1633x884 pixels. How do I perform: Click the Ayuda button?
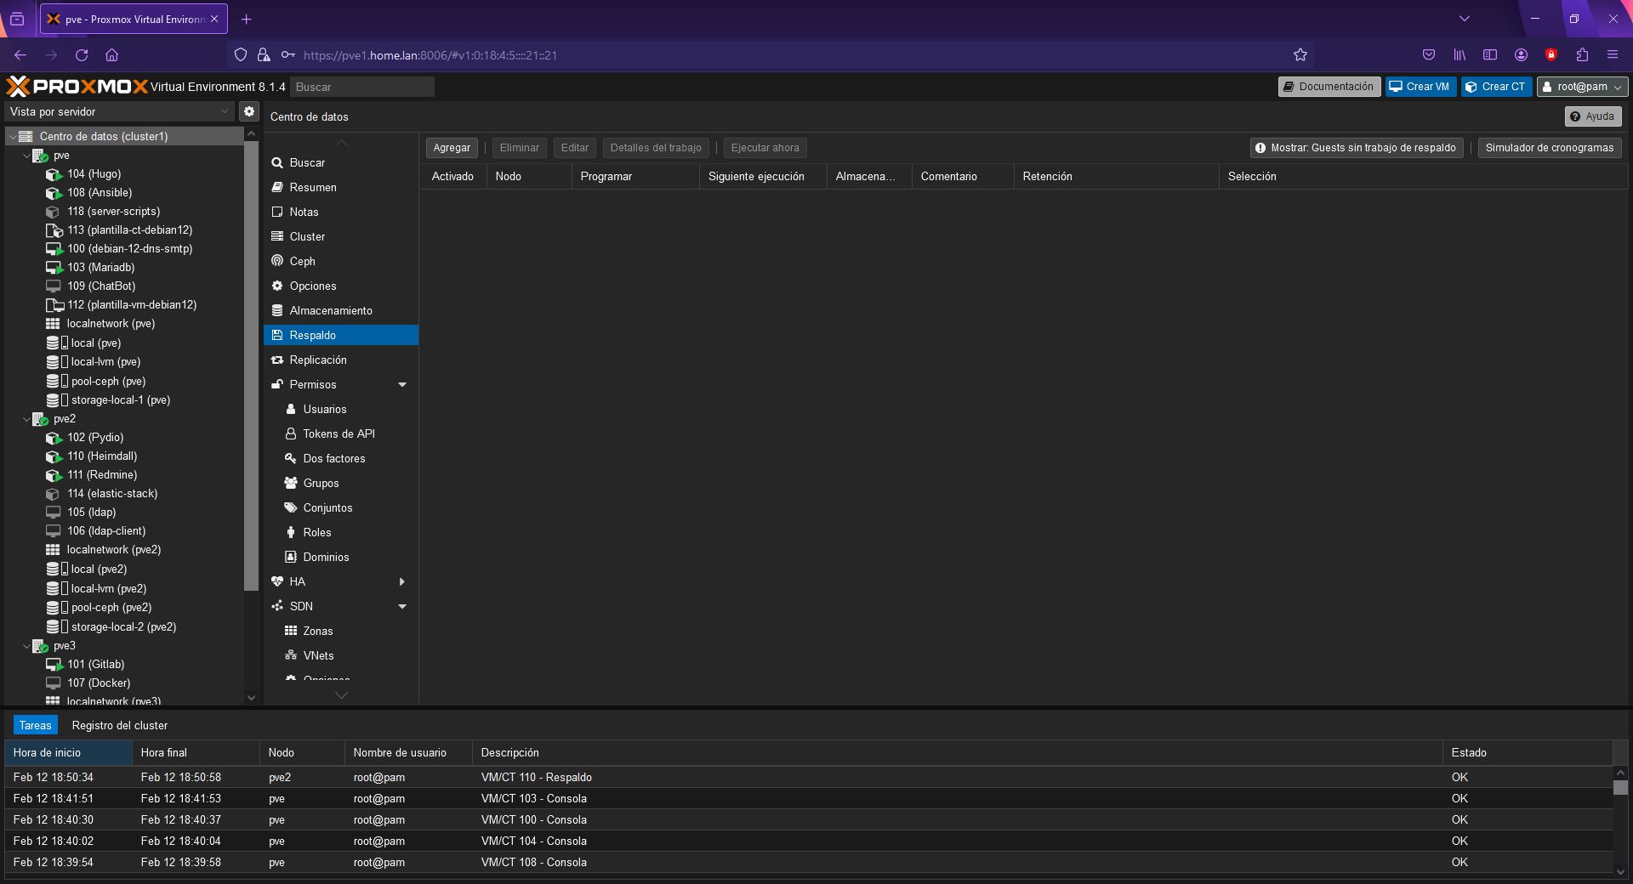click(1592, 116)
